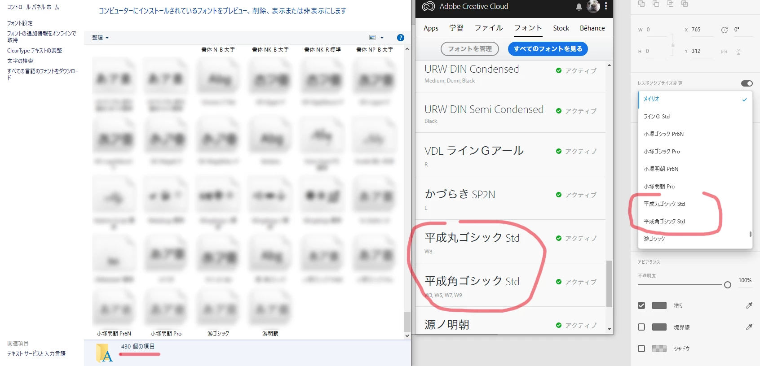
Task: Switch to the 学習 tab
Action: [x=456, y=28]
